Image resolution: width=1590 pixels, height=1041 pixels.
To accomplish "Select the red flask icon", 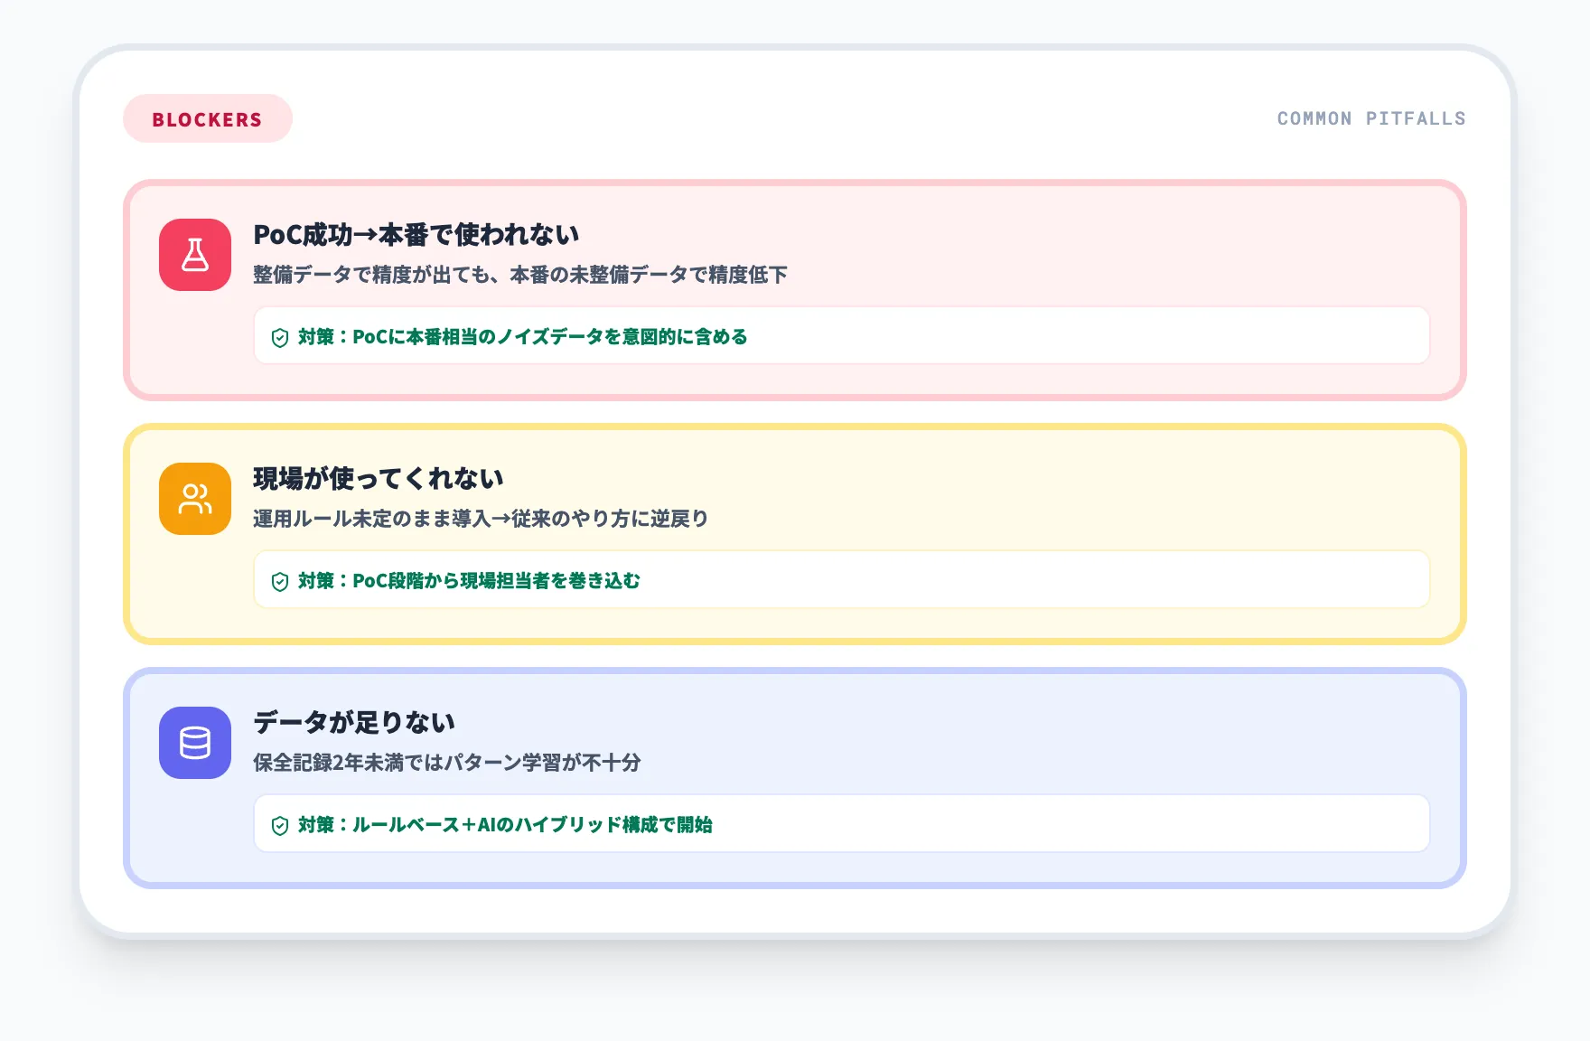I will point(194,255).
